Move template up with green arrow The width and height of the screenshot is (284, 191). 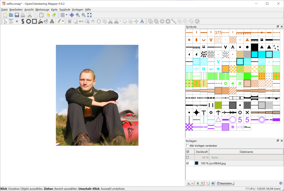pyautogui.click(x=197, y=183)
